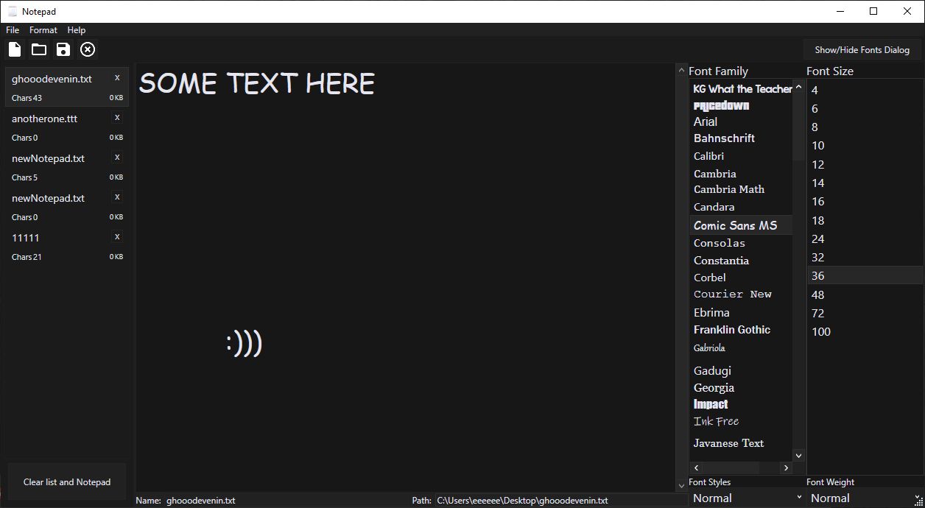Choose the Candara font family
The image size is (925, 508).
[741, 207]
